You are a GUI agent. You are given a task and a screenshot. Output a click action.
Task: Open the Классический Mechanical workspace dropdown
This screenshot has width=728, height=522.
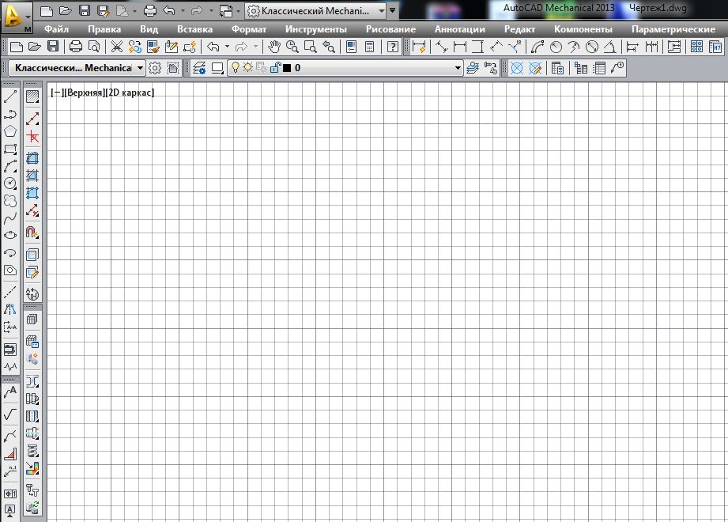[x=139, y=69]
